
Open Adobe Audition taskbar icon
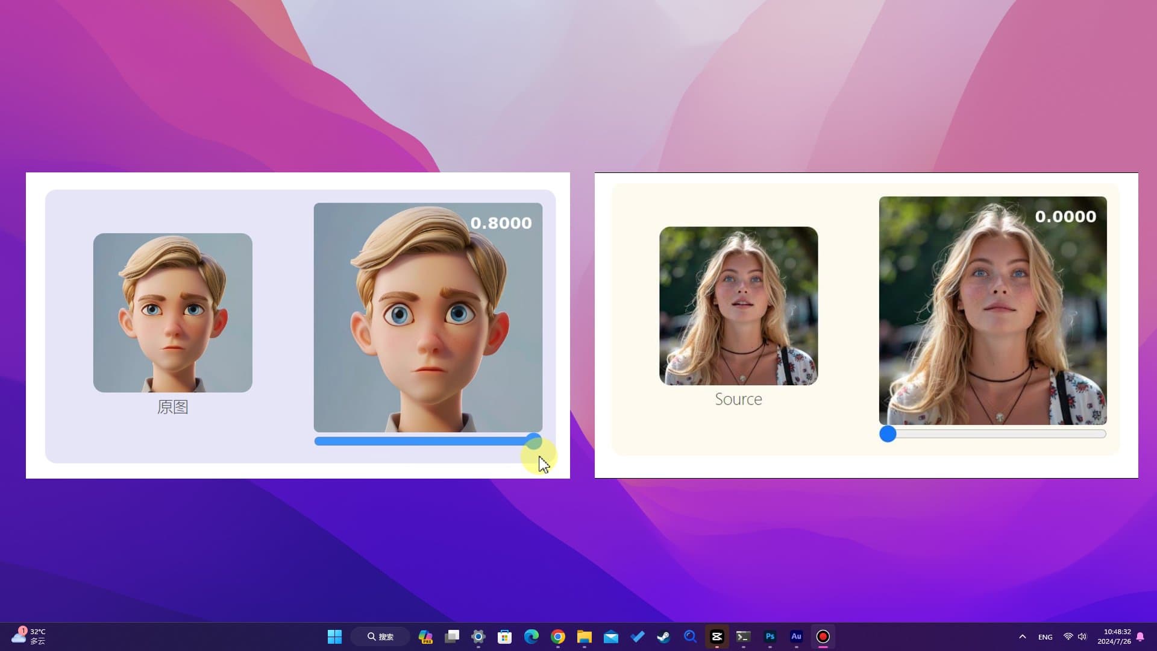click(x=796, y=637)
